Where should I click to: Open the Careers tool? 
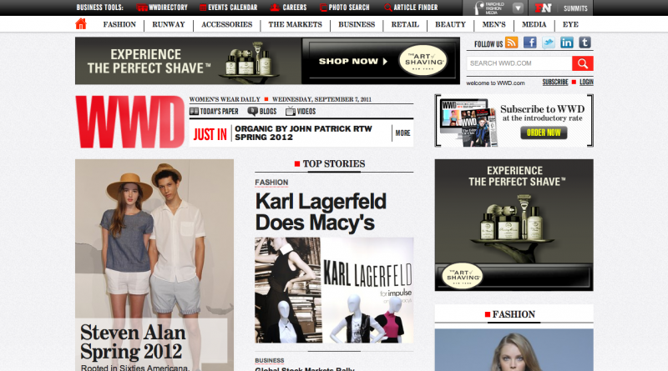(288, 8)
